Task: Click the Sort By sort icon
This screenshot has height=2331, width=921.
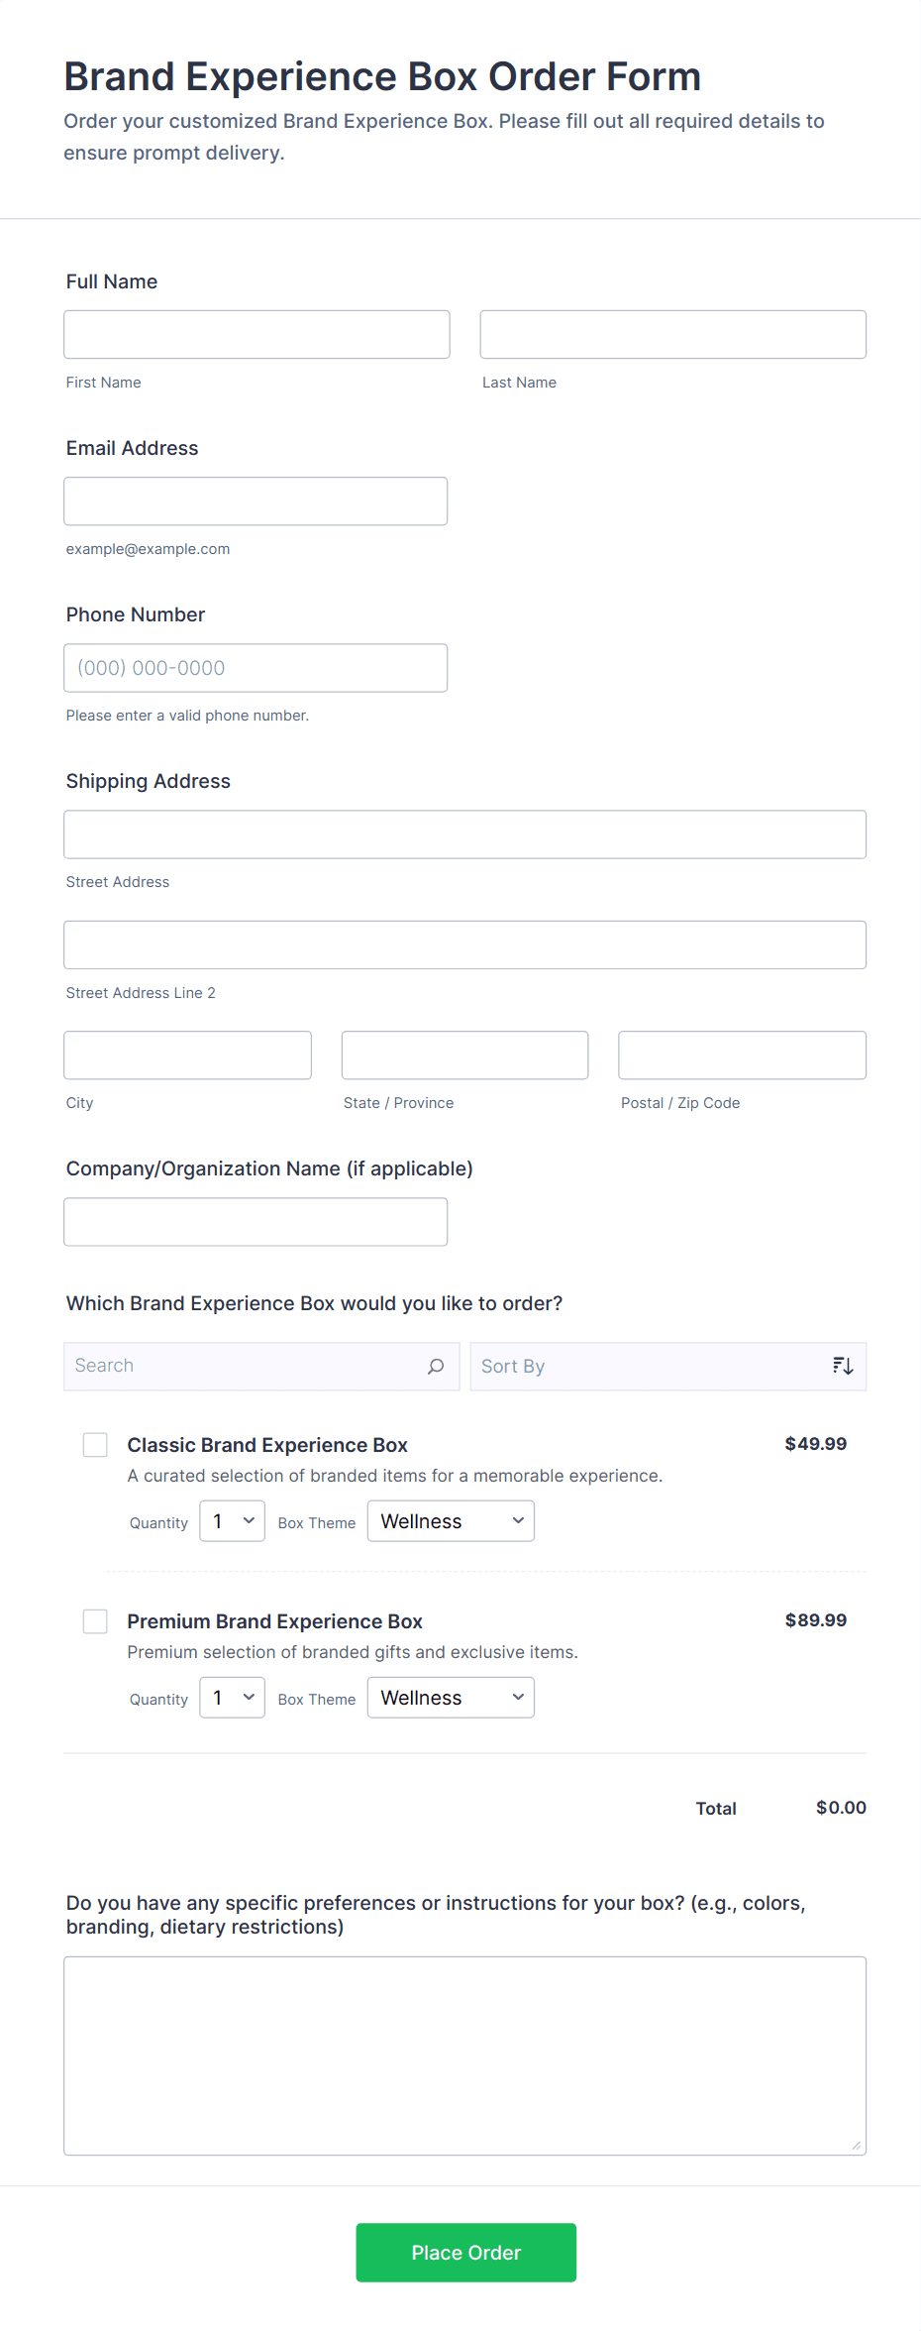Action: coord(843,1367)
